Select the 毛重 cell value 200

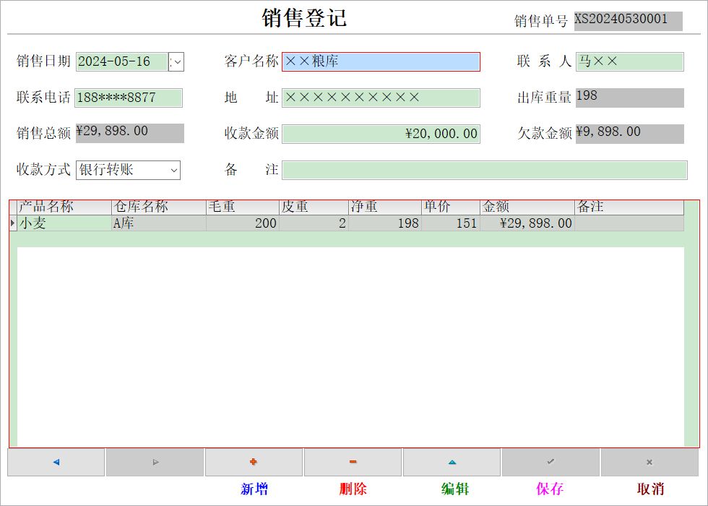point(243,223)
